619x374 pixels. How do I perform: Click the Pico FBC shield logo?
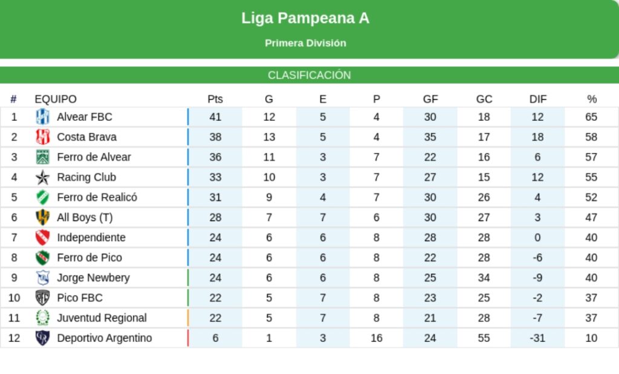[43, 298]
